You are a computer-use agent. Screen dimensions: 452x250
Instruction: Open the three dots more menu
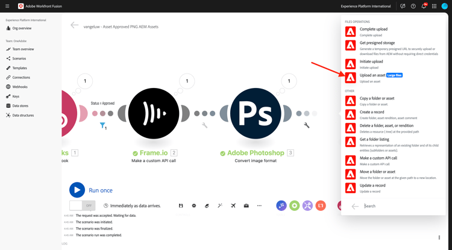tap(259, 205)
